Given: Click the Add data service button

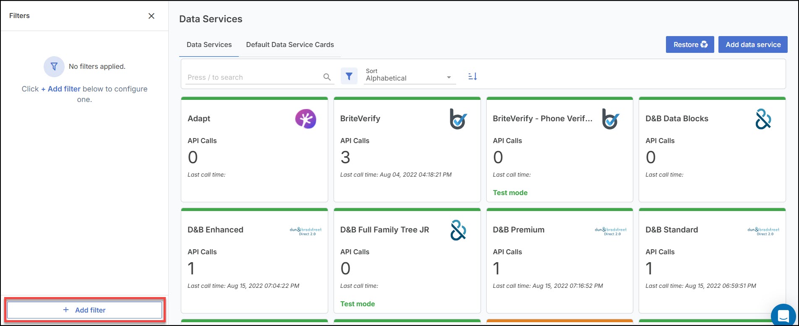Looking at the screenshot, I should 753,44.
